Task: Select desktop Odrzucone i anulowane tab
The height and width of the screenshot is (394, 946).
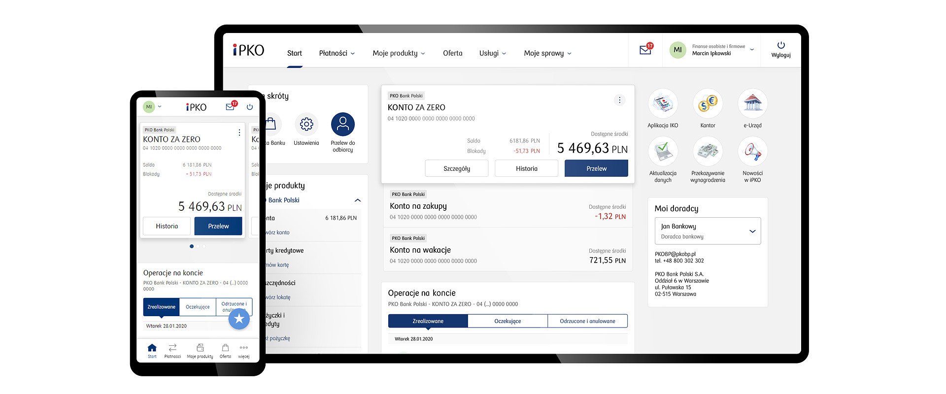Action: click(587, 321)
